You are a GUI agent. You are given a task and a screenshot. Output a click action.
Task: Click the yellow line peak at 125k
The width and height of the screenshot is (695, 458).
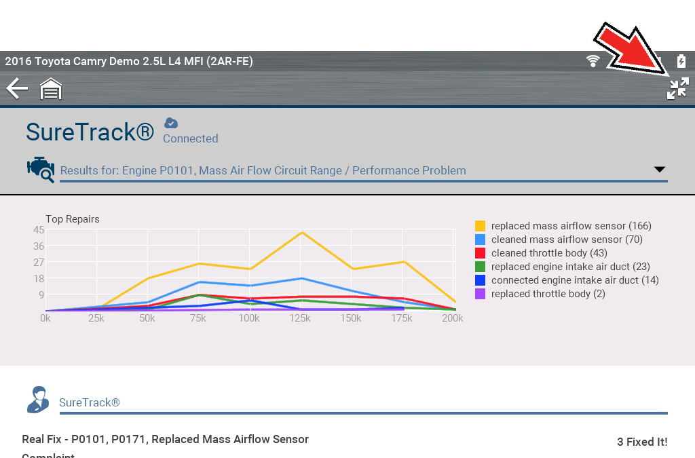tap(301, 233)
